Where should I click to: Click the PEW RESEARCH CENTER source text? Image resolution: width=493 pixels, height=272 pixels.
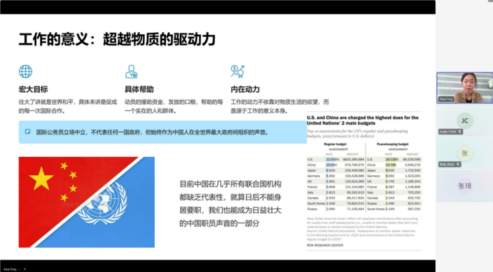(324, 245)
